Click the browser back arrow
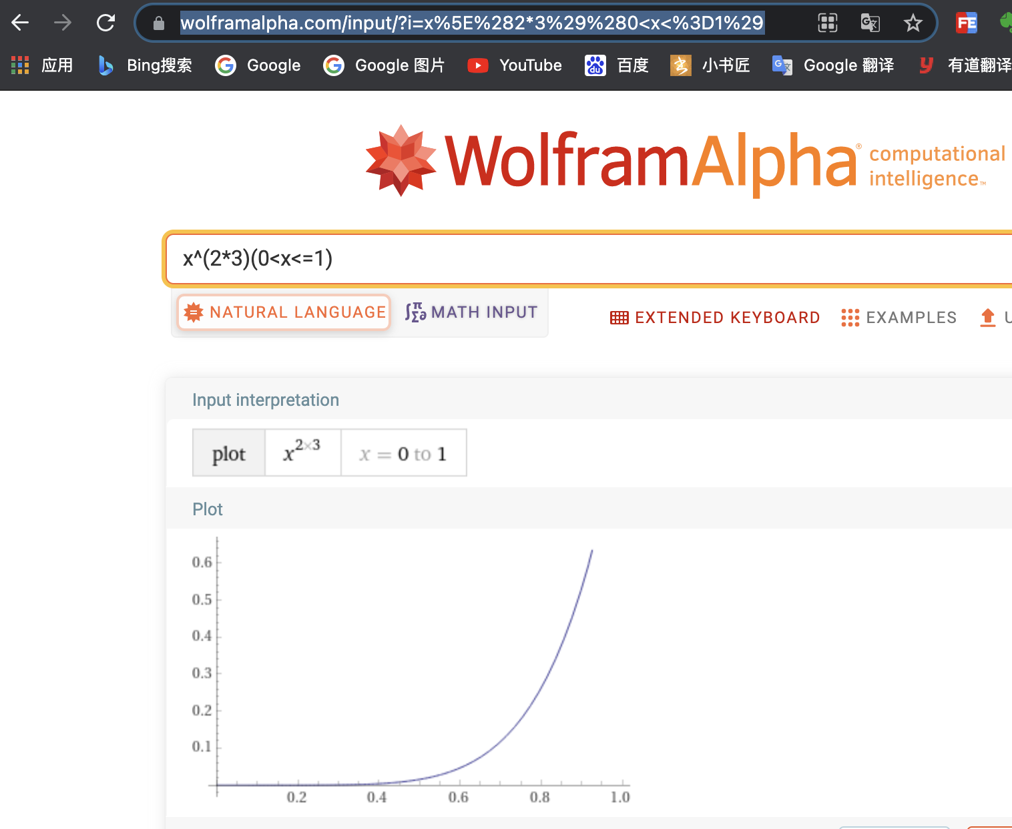This screenshot has width=1012, height=829. [20, 23]
